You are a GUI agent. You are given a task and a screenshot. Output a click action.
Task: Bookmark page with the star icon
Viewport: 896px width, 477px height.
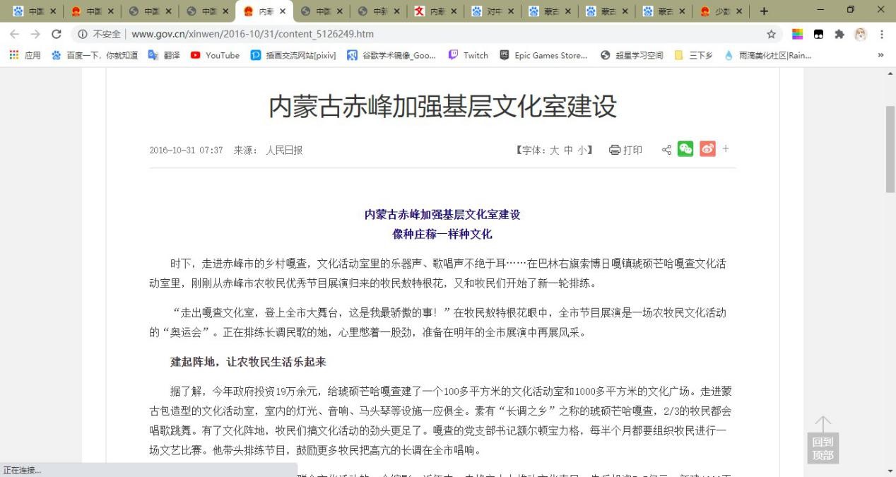(771, 34)
